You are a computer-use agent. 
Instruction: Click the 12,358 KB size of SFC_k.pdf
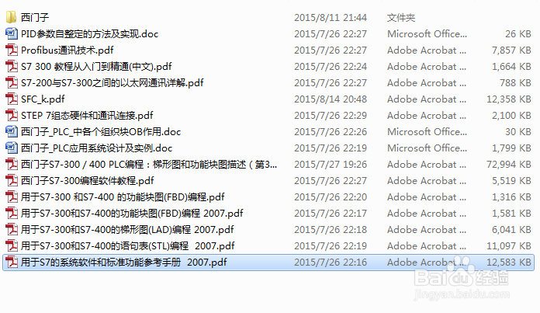[x=509, y=99]
